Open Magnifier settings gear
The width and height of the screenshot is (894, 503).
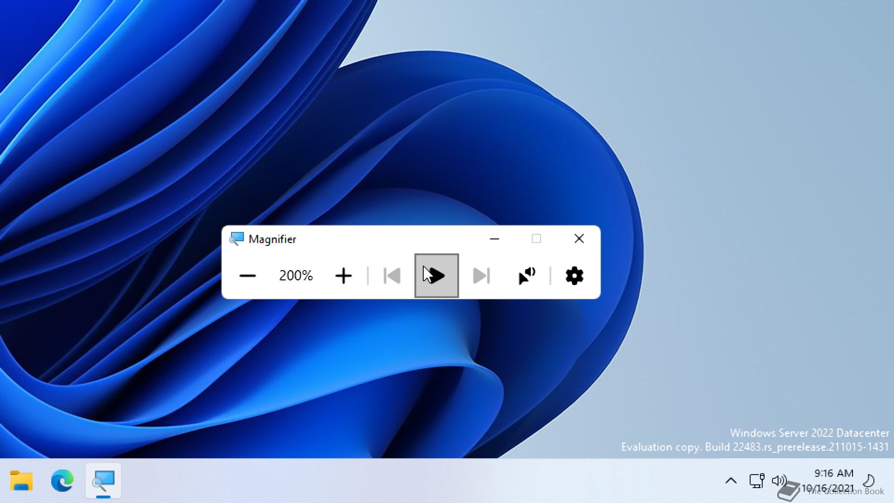pyautogui.click(x=575, y=276)
